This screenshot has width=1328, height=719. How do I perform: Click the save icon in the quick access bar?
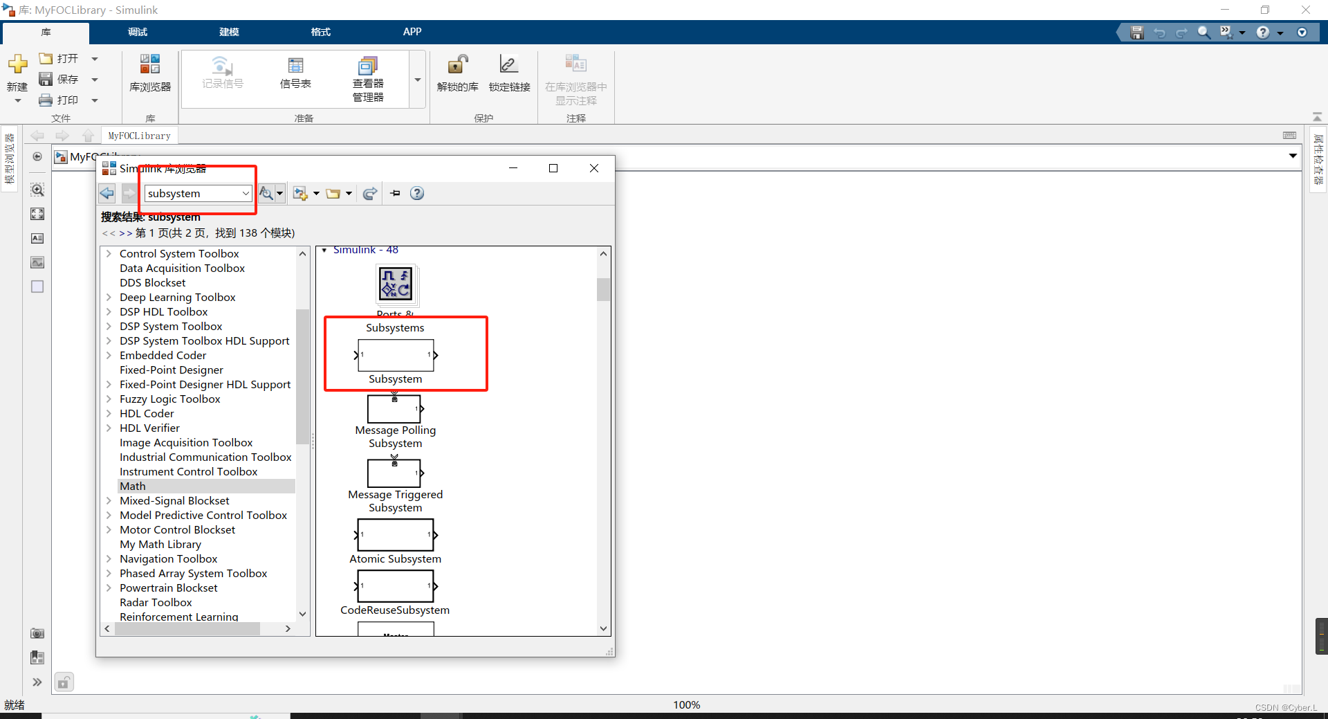pyautogui.click(x=1137, y=33)
